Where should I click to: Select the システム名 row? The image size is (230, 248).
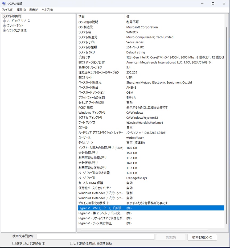pos(151,32)
